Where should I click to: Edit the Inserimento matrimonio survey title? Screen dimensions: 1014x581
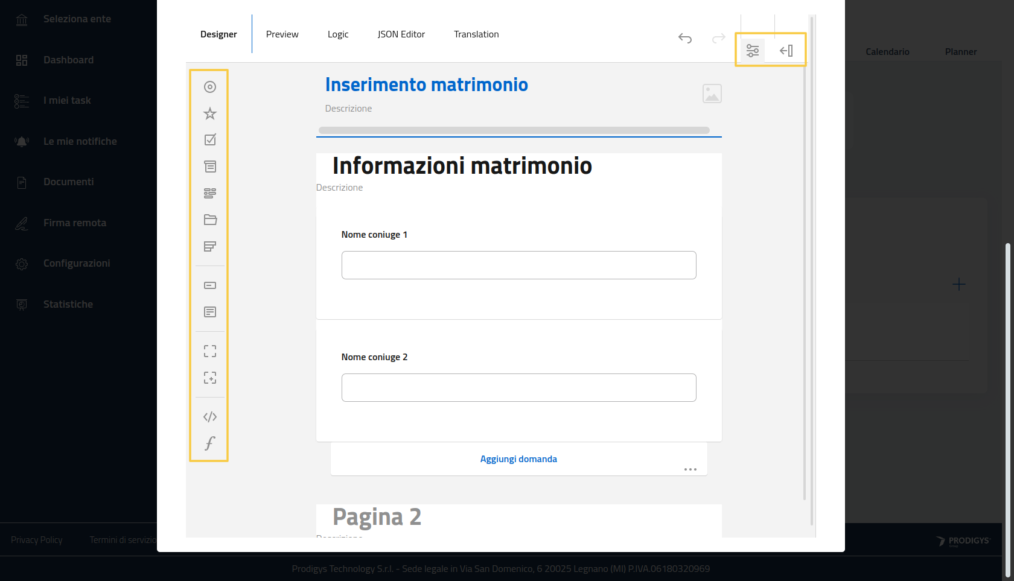coord(426,85)
